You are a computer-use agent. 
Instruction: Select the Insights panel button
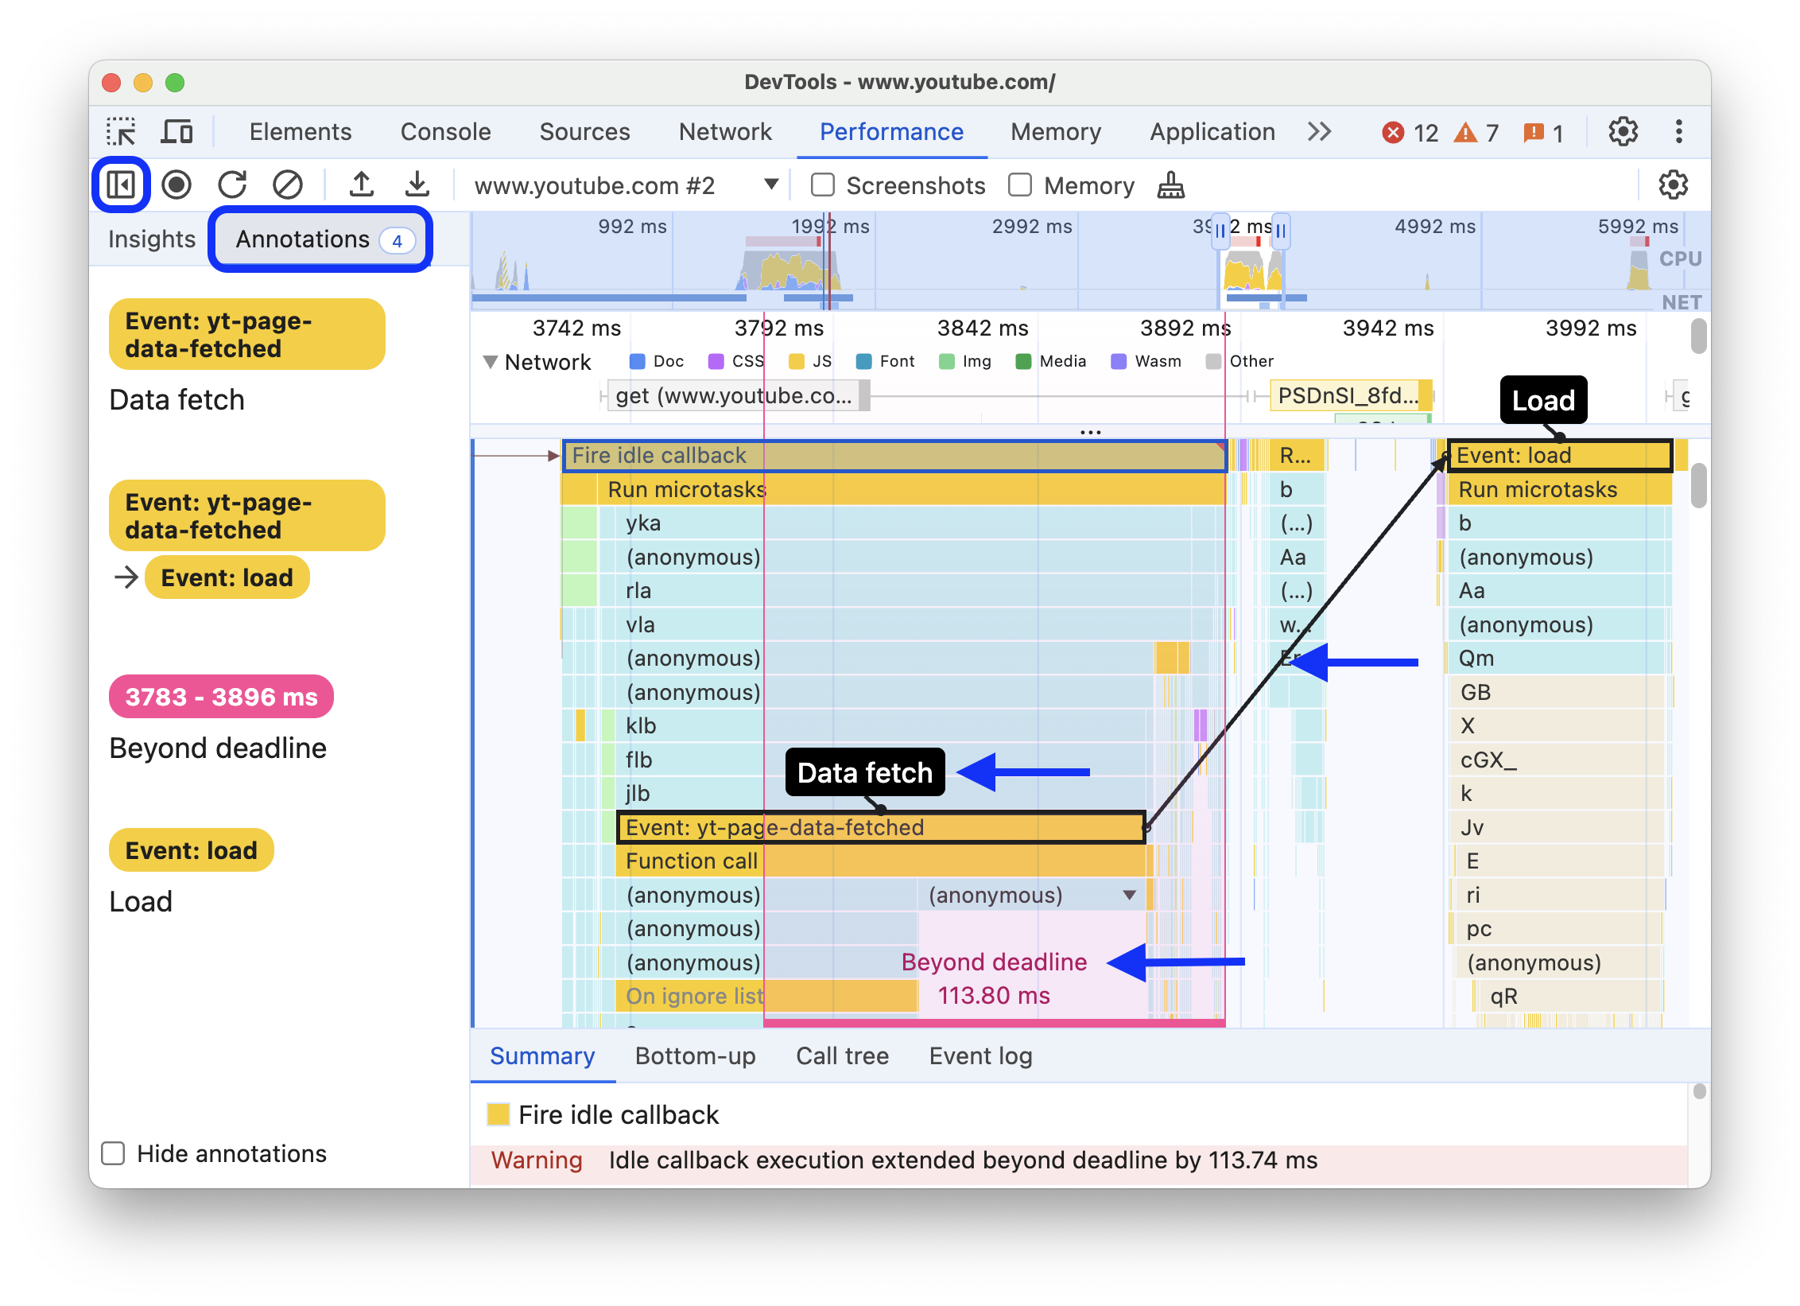click(x=148, y=238)
